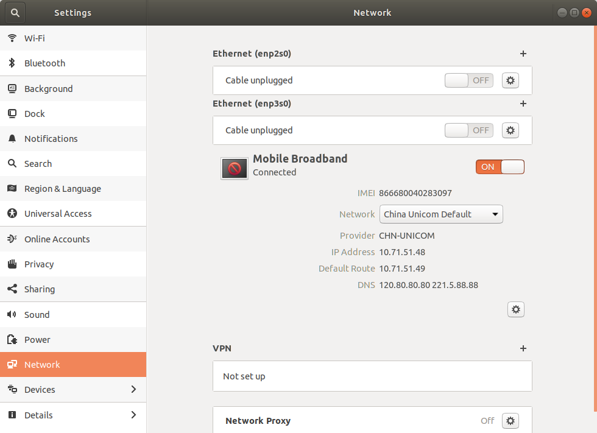Maximize the Settings window
The image size is (597, 433).
[574, 13]
